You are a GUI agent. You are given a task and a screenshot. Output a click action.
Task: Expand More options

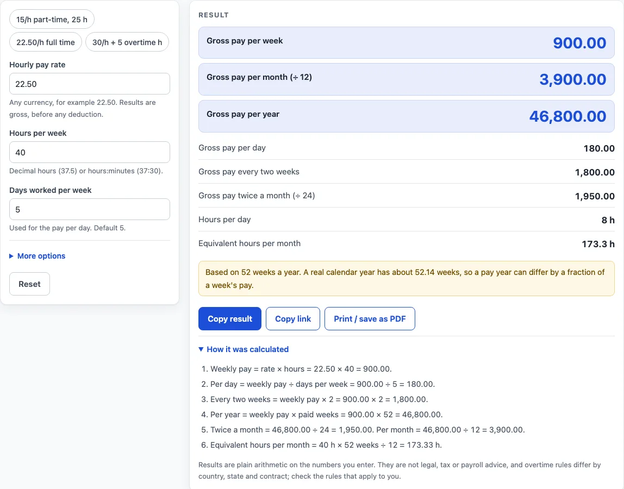pos(38,256)
